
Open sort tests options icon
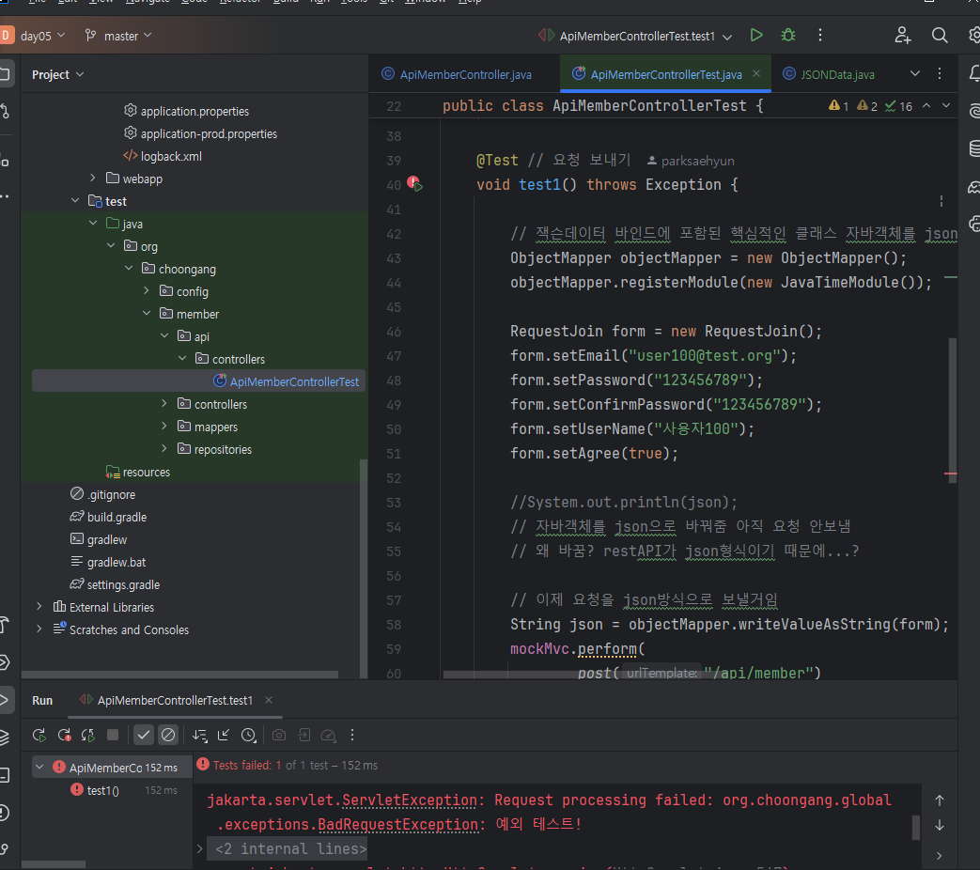click(x=200, y=735)
